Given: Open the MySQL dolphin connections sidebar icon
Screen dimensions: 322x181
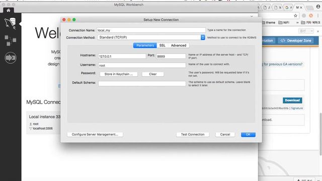Looking at the screenshot, I should (10, 23).
